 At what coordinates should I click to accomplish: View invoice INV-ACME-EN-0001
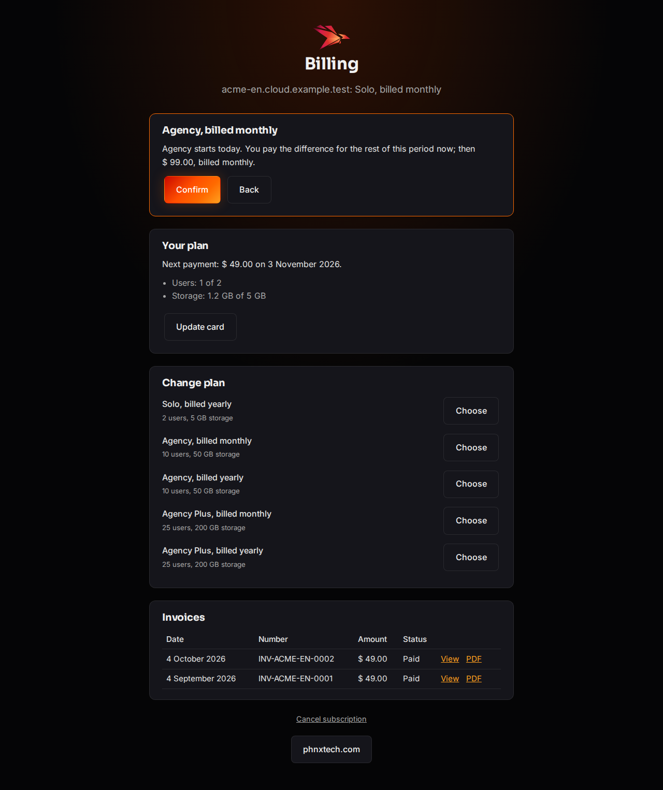tap(450, 678)
